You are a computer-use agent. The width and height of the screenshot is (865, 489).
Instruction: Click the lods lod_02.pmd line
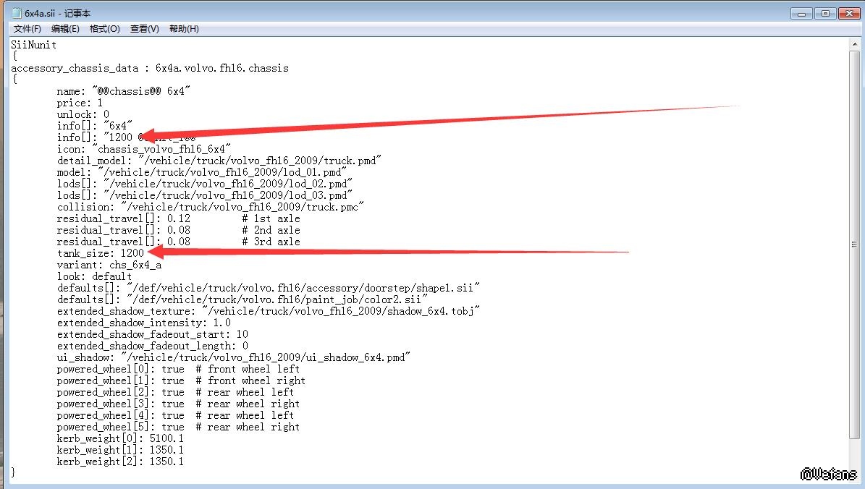(204, 184)
